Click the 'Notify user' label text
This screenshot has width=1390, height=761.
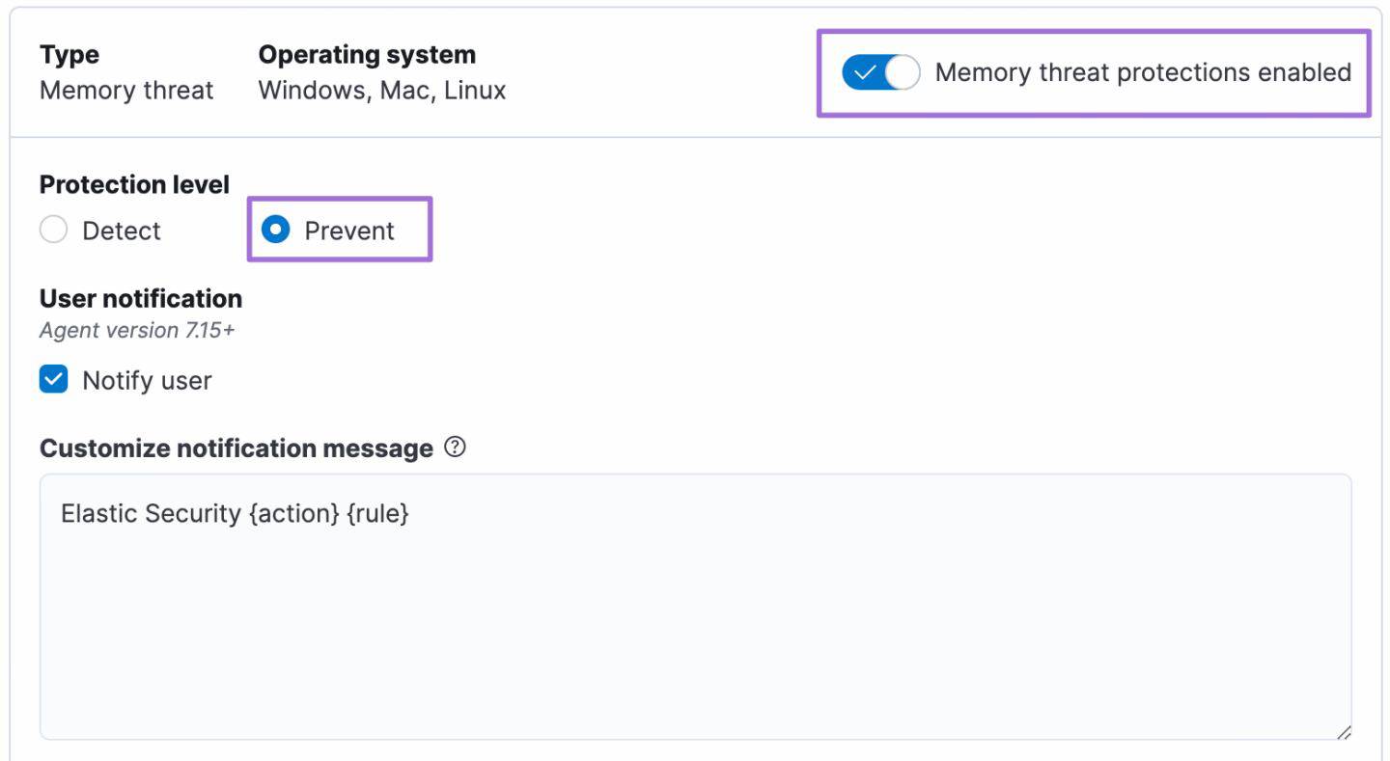[x=147, y=381]
